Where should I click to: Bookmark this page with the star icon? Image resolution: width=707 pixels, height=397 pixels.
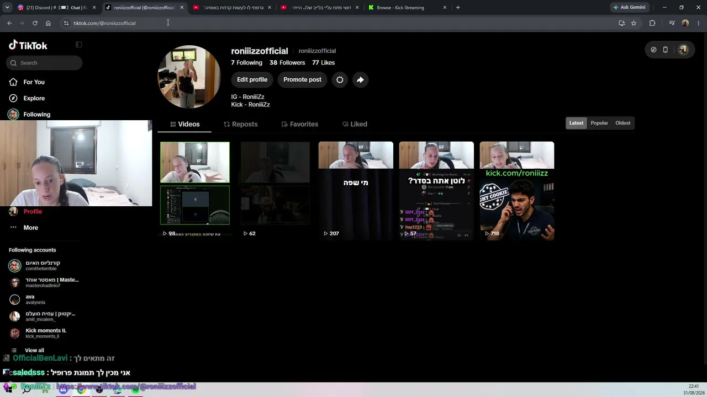coord(634,23)
